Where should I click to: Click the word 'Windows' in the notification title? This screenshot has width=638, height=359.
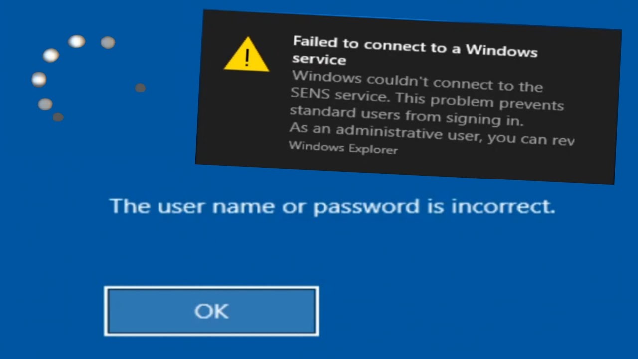501,51
